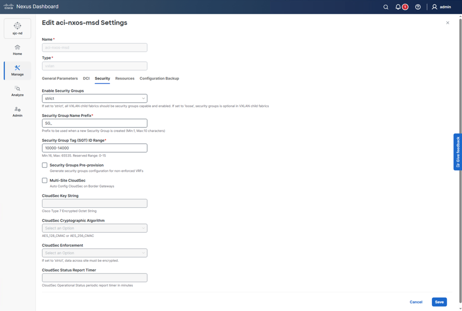Click the 'Security Groups Pre-provision' label text
The width and height of the screenshot is (462, 311).
pyautogui.click(x=77, y=165)
